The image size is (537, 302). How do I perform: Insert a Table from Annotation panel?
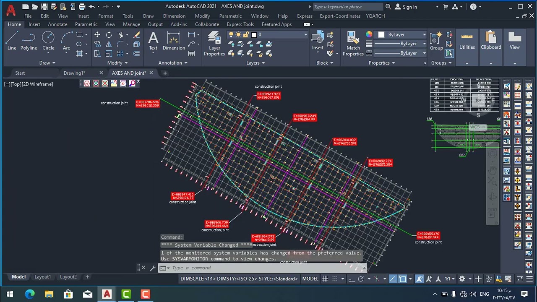[192, 54]
